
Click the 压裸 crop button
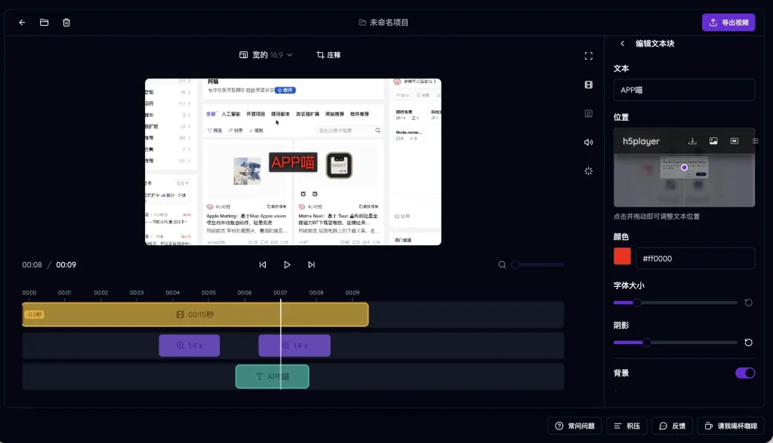[x=328, y=55]
